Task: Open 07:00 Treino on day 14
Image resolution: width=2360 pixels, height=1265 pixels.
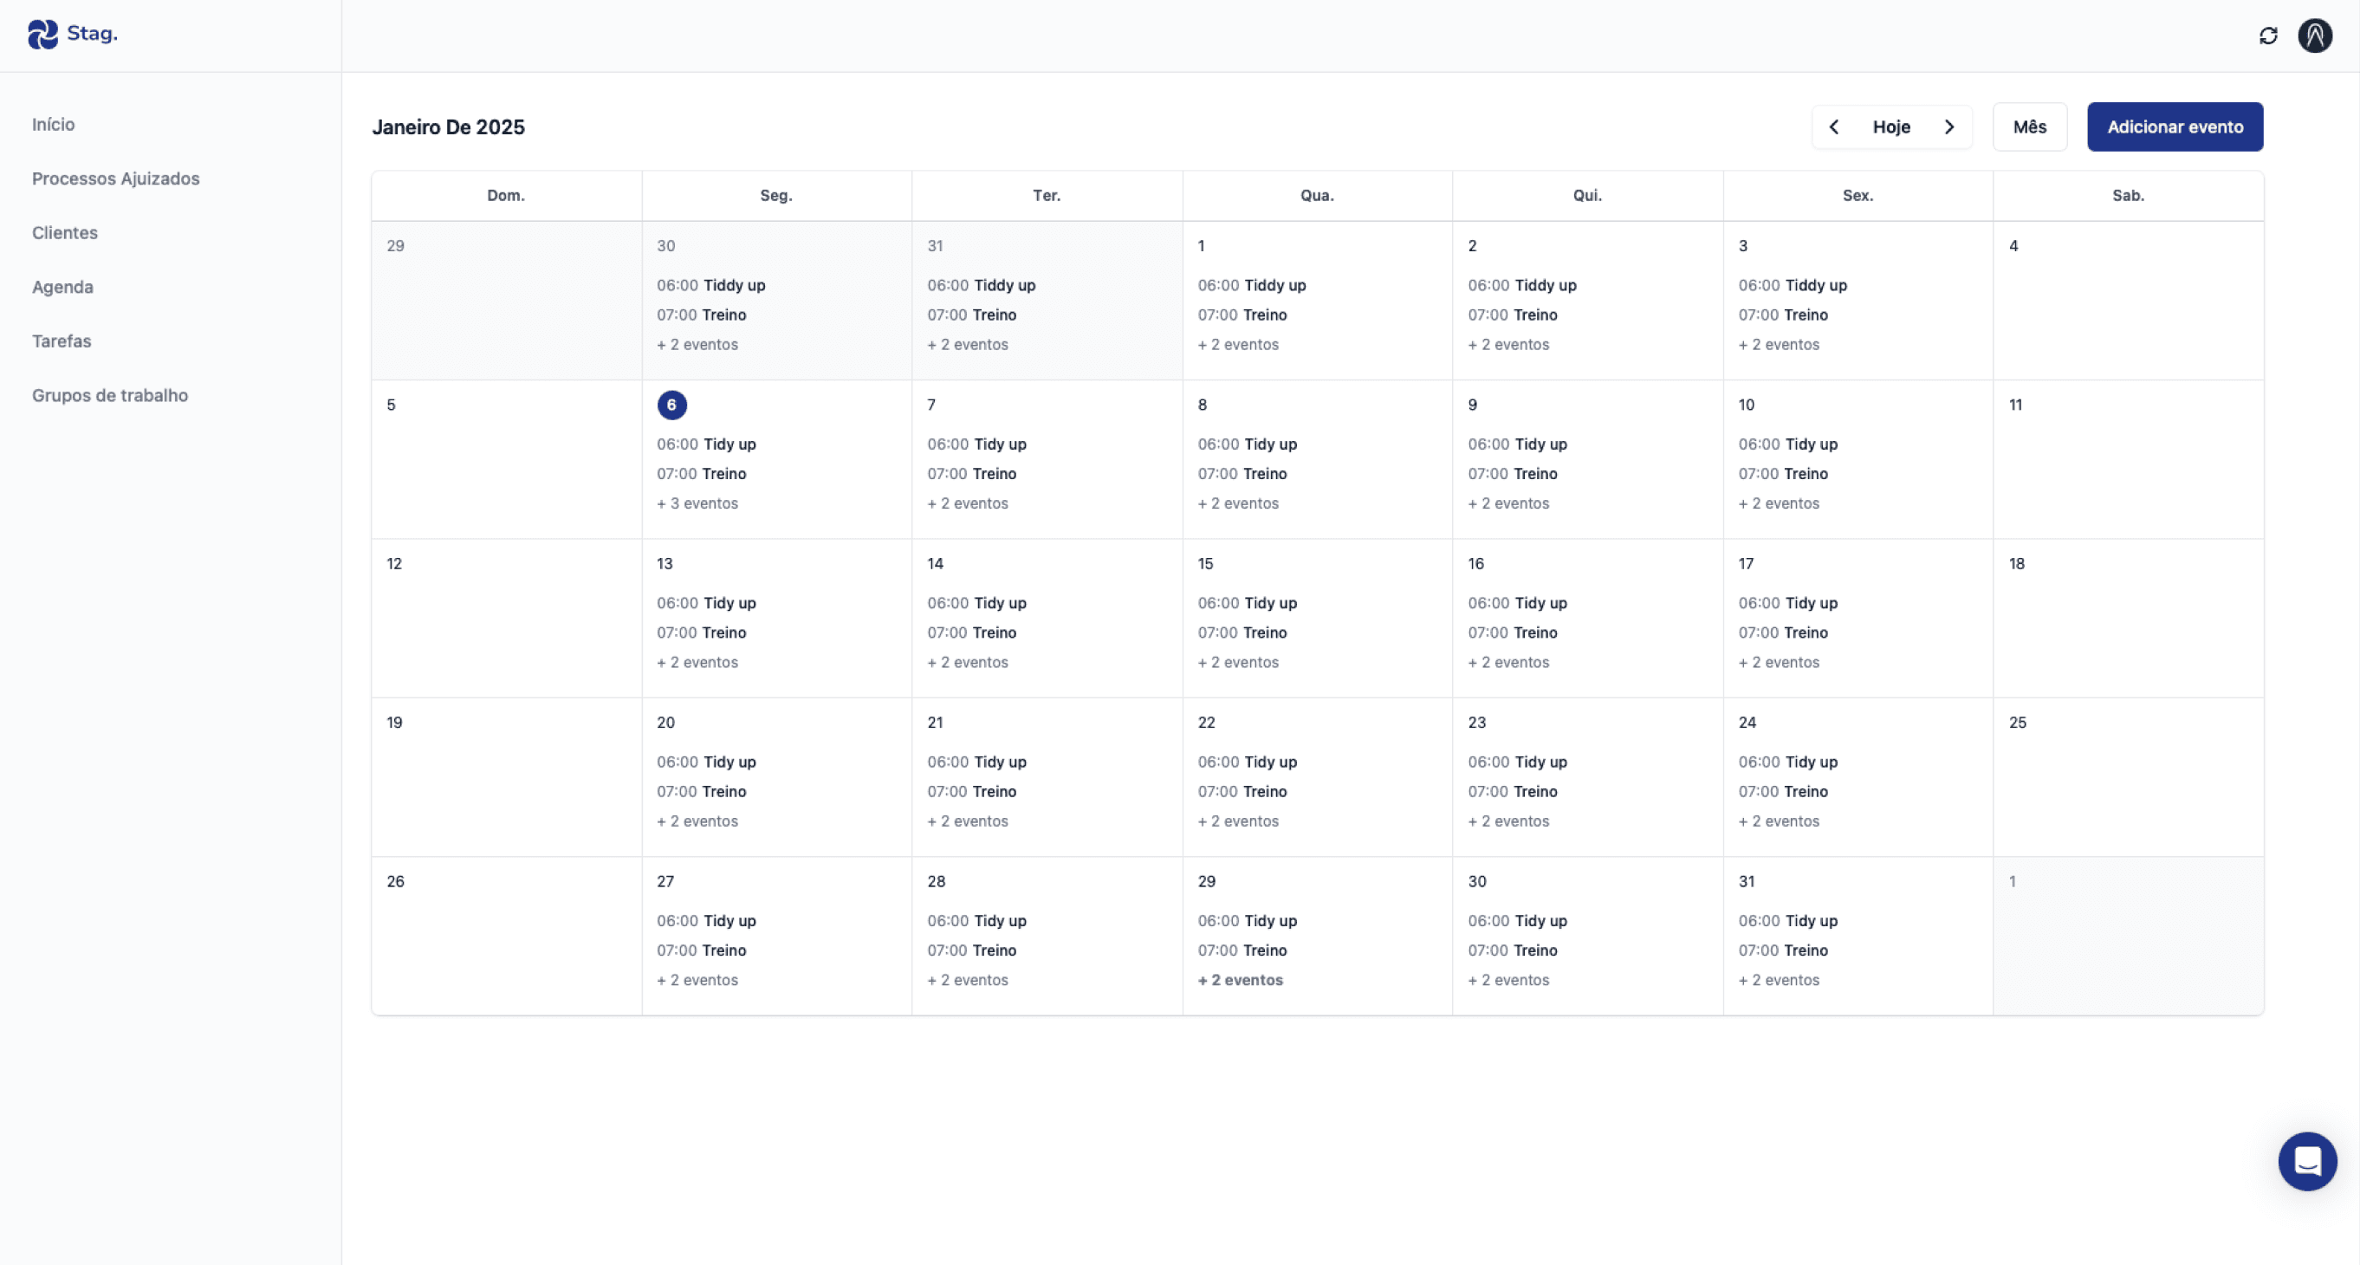Action: coord(971,633)
